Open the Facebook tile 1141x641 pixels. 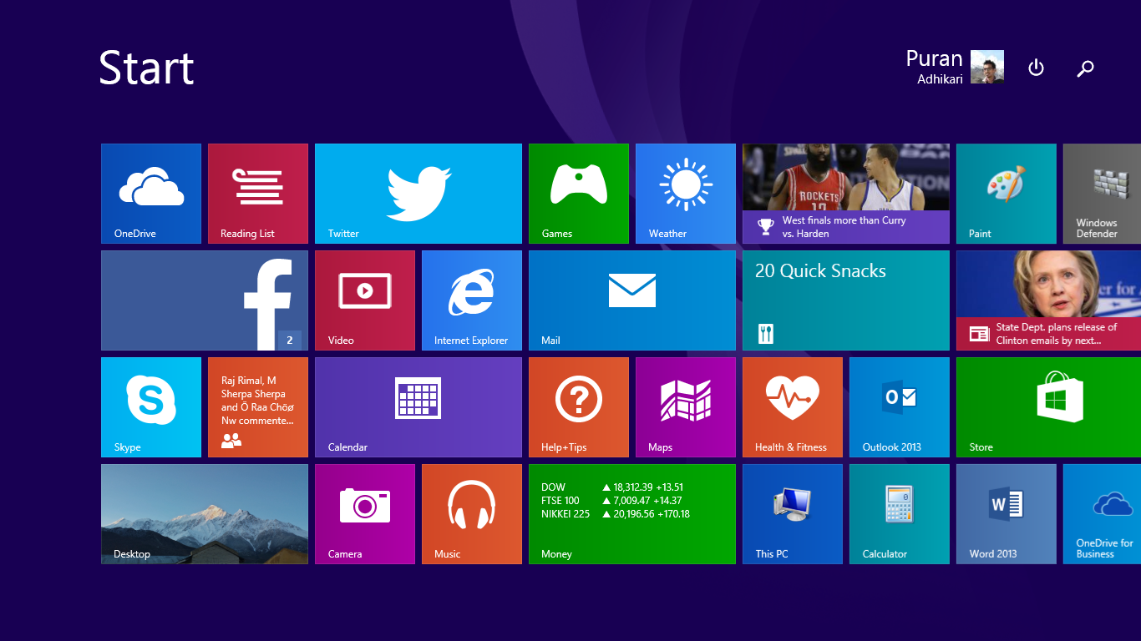(205, 300)
